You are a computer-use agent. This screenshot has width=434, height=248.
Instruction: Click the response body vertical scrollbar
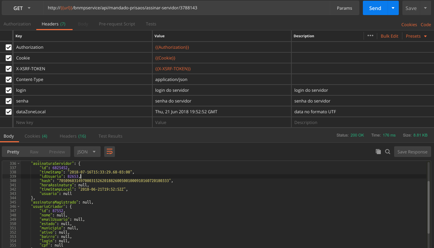point(428,207)
